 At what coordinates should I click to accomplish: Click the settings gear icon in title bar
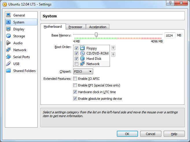(5, 4)
